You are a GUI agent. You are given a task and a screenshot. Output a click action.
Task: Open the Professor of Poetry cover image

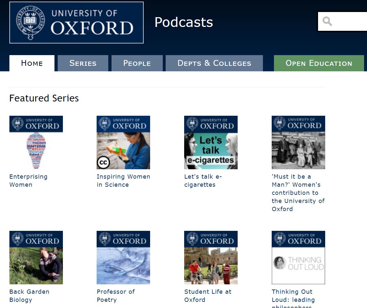[x=123, y=257]
